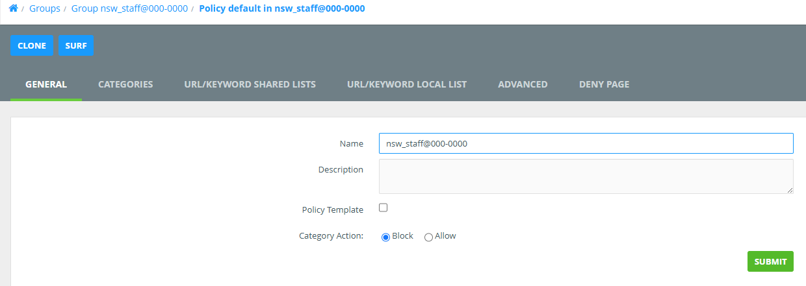Click the Policy default breadcrumb title
Image resolution: width=806 pixels, height=286 pixels.
[281, 8]
